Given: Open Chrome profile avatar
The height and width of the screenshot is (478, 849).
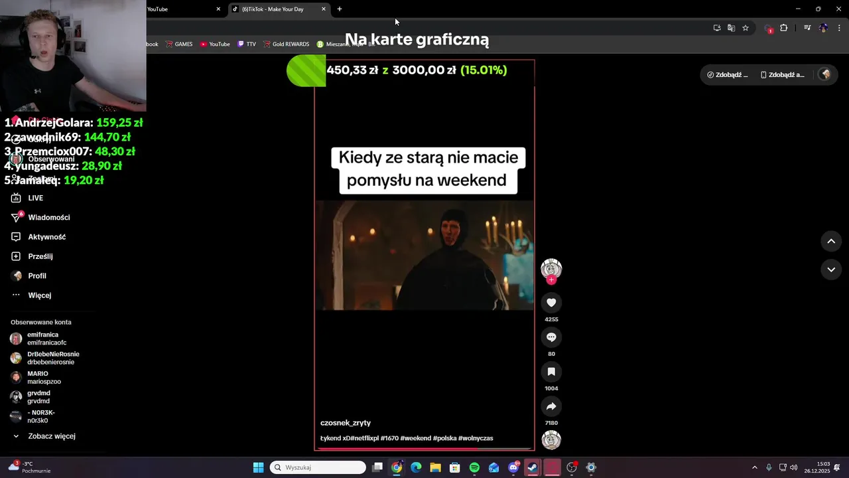Looking at the screenshot, I should 823,28.
